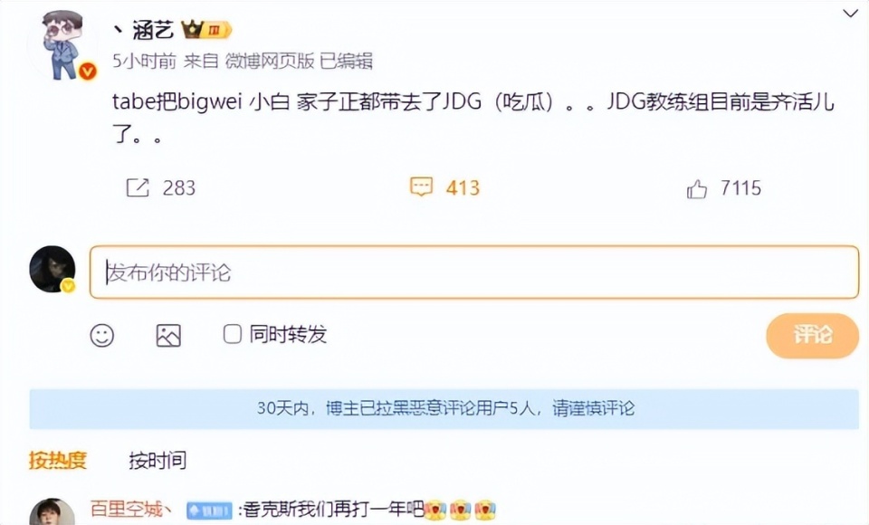Sort comments by 按热度 tab
The height and width of the screenshot is (525, 869).
[58, 460]
